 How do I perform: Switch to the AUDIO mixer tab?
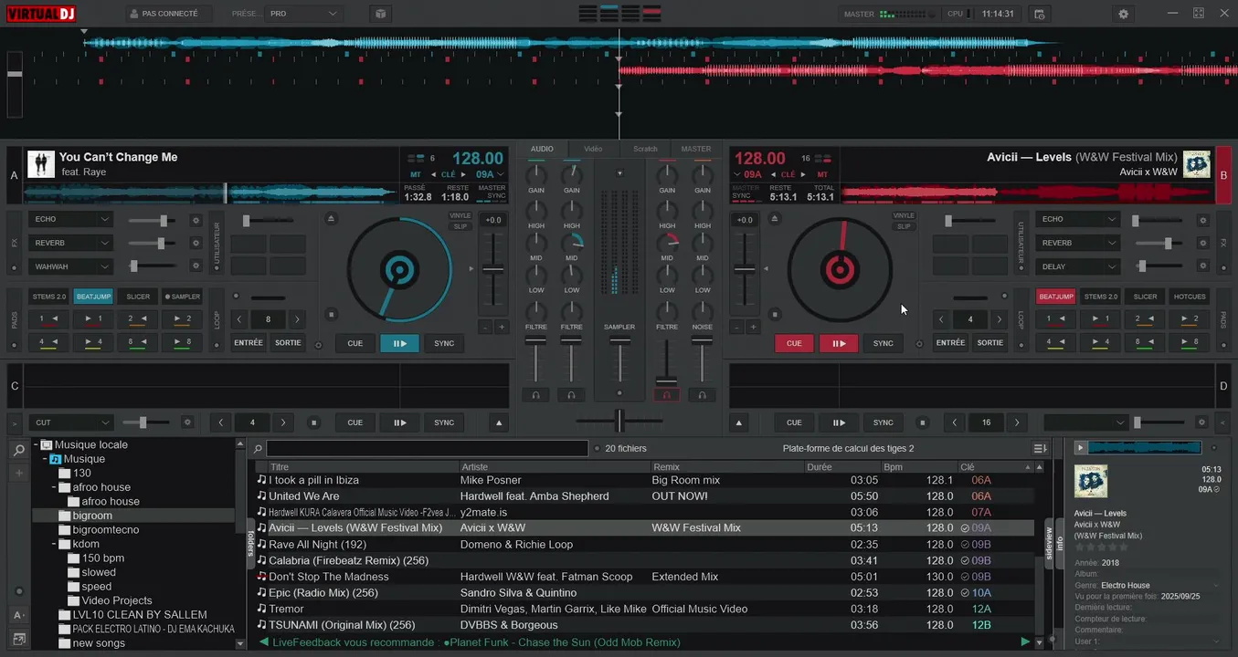pos(542,149)
